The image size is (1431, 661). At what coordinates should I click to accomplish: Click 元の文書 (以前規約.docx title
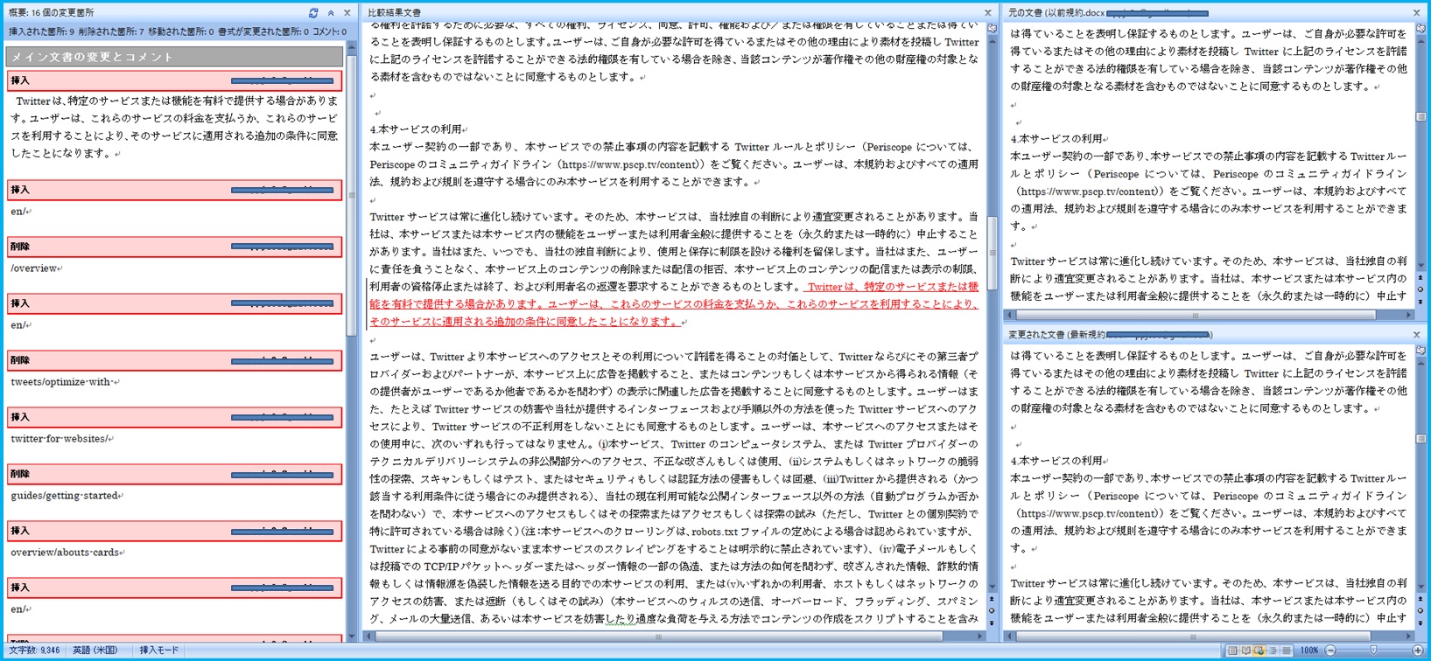pyautogui.click(x=1056, y=13)
